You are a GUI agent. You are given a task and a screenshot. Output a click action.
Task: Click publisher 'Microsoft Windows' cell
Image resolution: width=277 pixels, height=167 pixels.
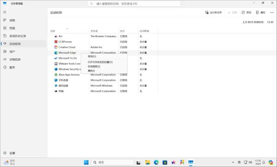point(101,86)
